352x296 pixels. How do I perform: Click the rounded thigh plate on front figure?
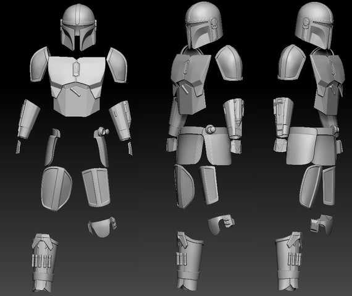(x=56, y=188)
